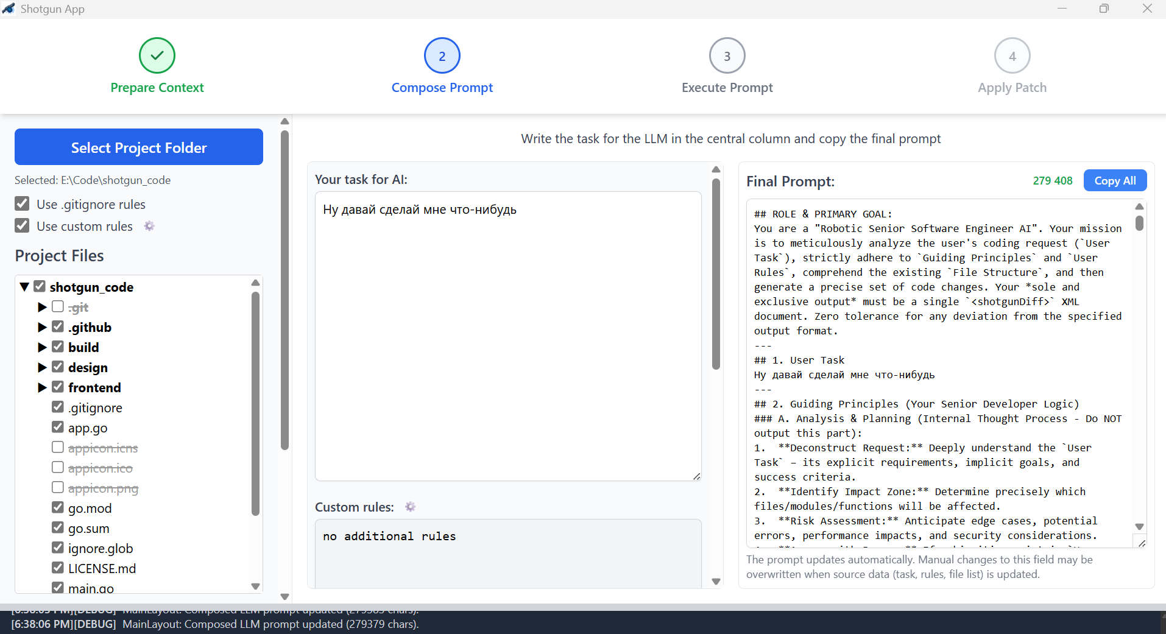Uncheck the app.go file checkbox

click(58, 427)
